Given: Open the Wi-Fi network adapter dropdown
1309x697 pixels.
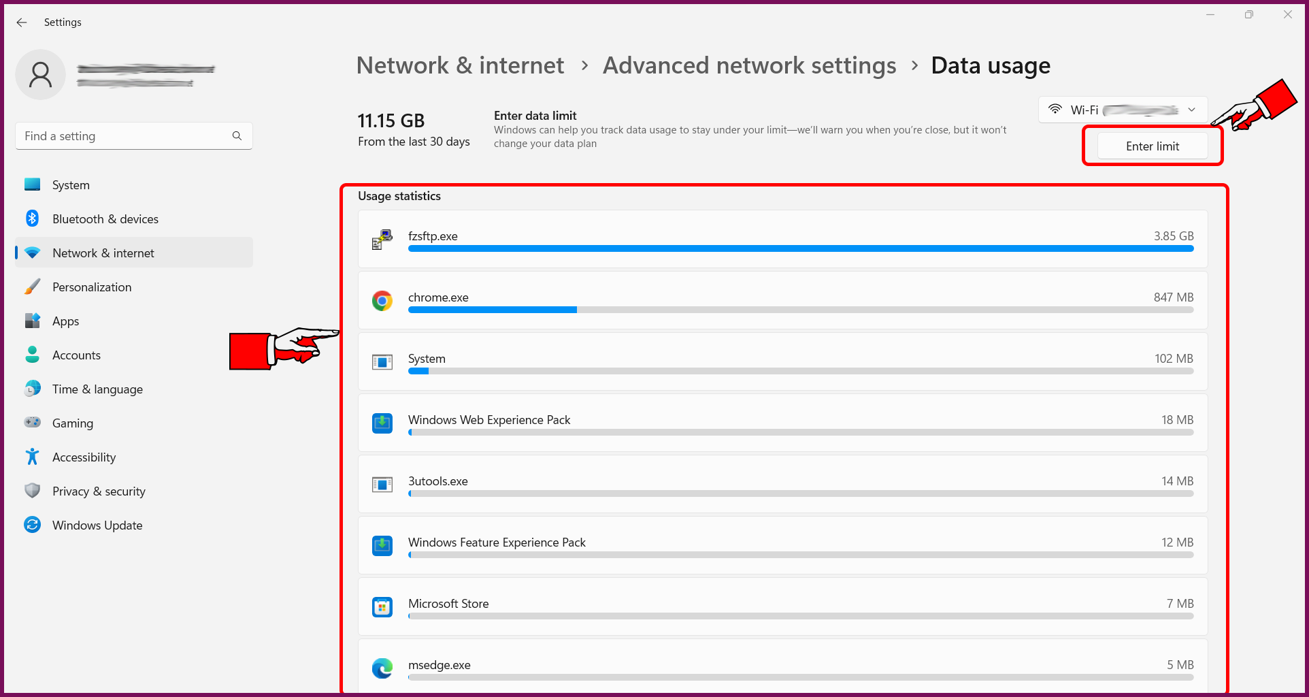Looking at the screenshot, I should [x=1123, y=110].
